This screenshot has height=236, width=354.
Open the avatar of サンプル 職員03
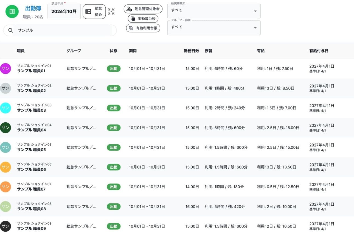pyautogui.click(x=5, y=108)
